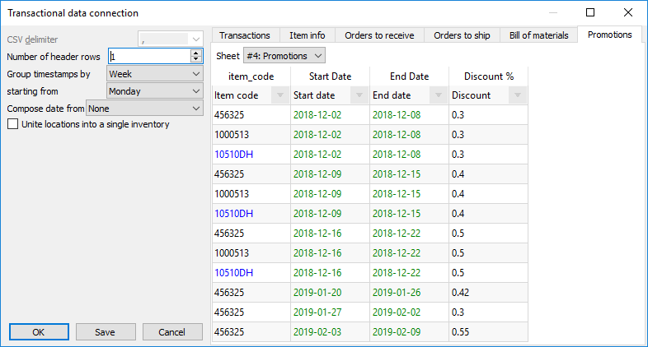Open the Start date column mapping dropdown
This screenshot has height=347, width=648.
pos(358,95)
